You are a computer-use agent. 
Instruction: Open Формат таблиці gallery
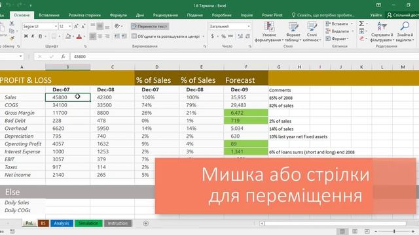coord(293,32)
